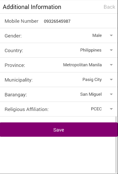Change the Pasig City municipality value
Viewport: 118px width, 174px height.
pos(92,79)
